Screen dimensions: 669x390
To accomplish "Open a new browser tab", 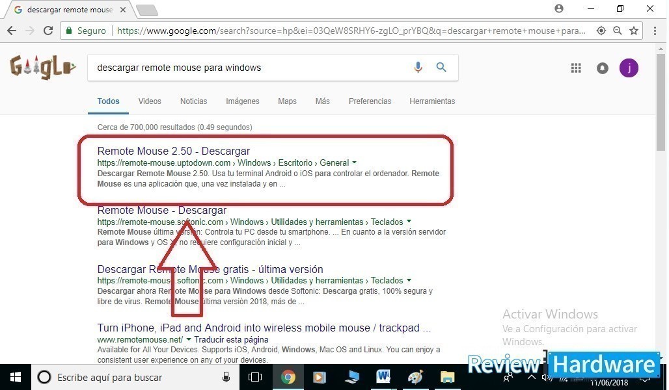I will [x=147, y=10].
